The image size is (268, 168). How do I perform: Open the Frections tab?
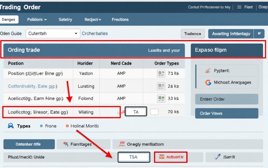120,20
